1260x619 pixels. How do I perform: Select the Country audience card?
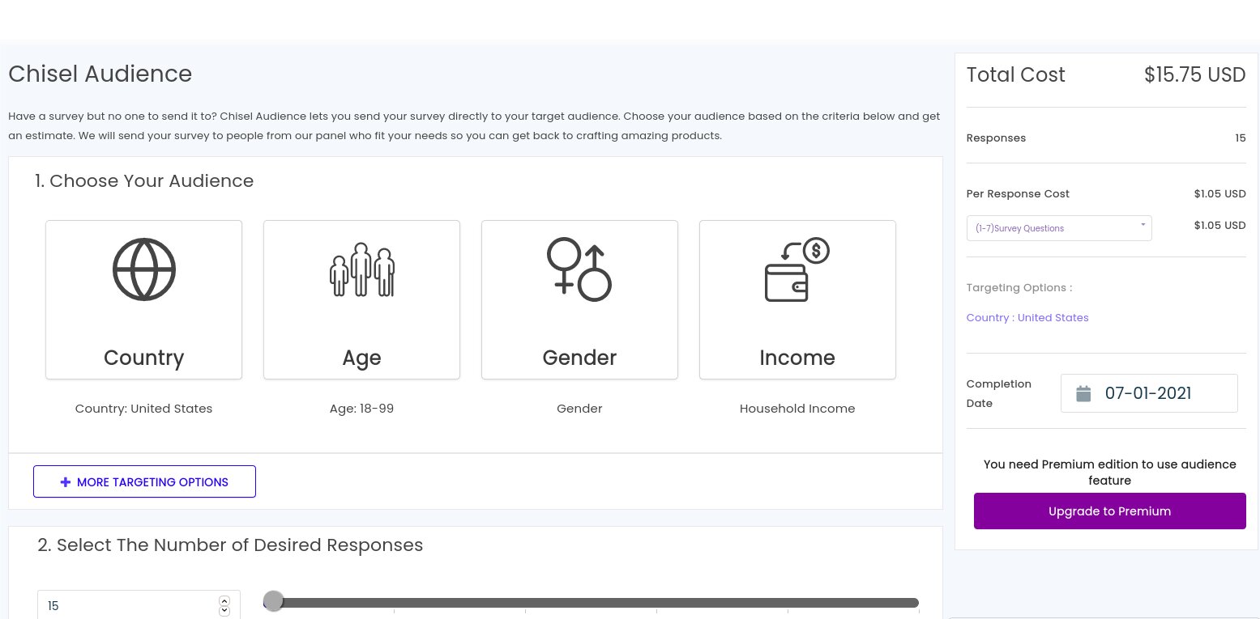click(x=143, y=299)
